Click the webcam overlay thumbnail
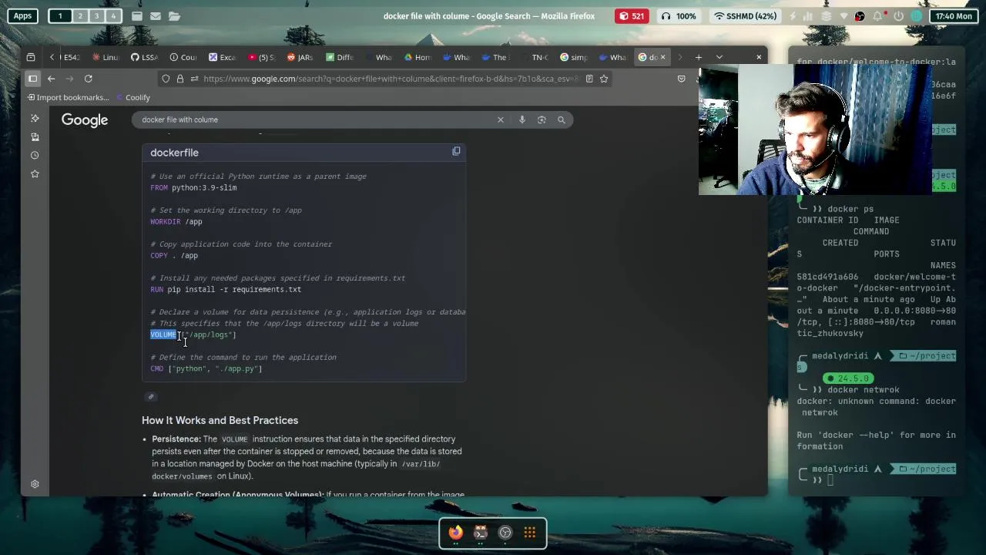 pos(817,129)
